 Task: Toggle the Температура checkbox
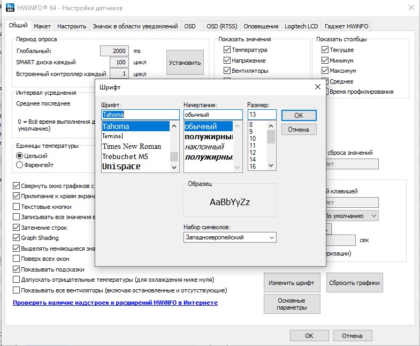(x=227, y=50)
